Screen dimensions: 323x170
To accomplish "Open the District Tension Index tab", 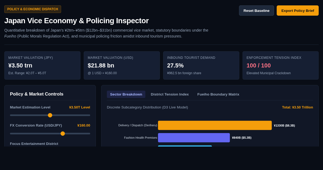I will [x=170, y=94].
